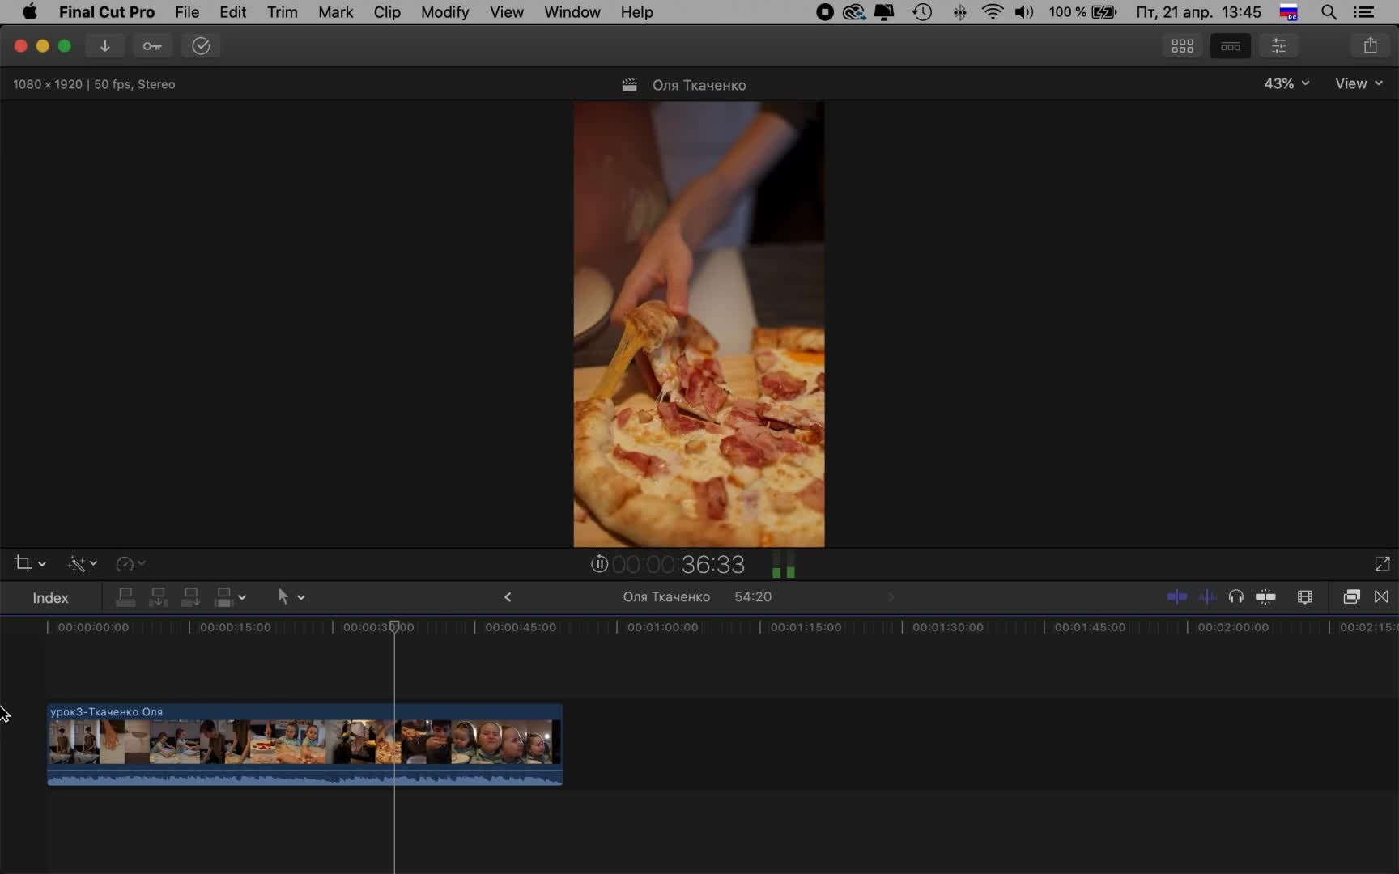Click the Background Tasks checkmark icon

pos(201,46)
